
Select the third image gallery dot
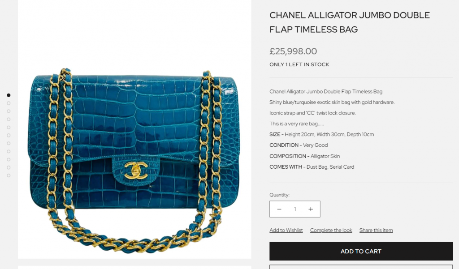(9, 111)
